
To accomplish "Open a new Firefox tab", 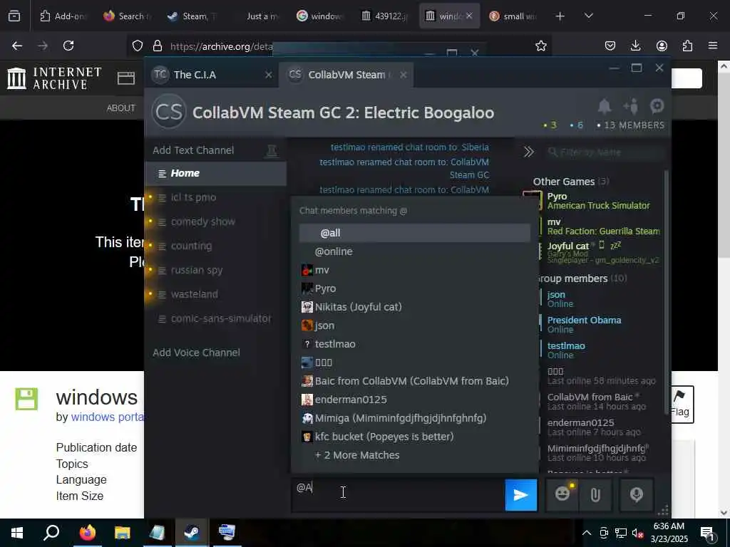I will click(560, 16).
